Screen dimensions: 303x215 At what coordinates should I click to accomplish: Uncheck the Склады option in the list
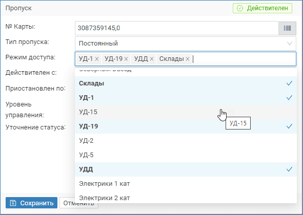click(186, 83)
